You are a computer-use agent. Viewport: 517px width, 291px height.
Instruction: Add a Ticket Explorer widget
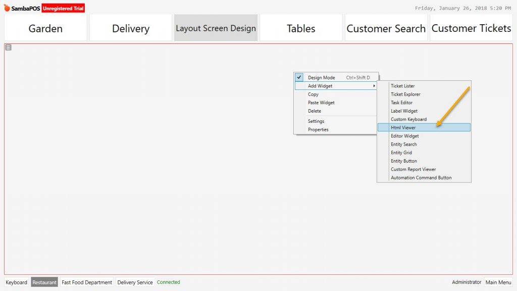(x=424, y=94)
